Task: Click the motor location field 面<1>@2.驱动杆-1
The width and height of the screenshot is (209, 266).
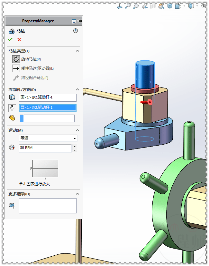Action: 48,98
